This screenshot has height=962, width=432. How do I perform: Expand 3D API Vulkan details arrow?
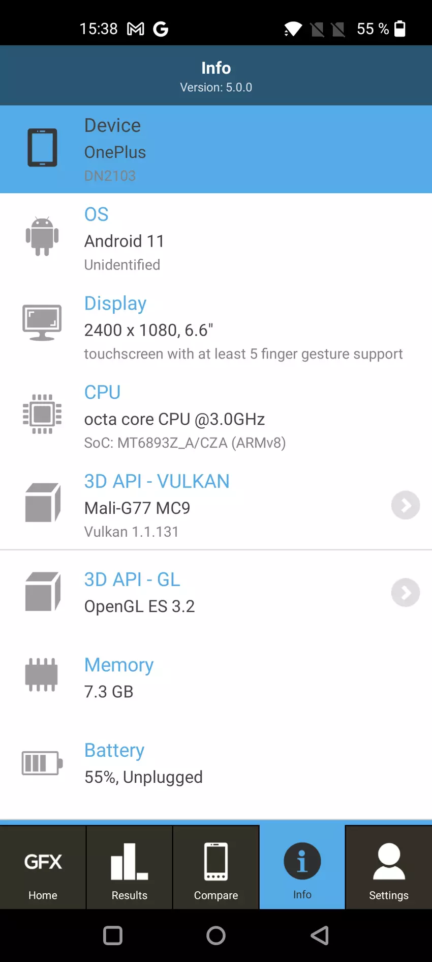coord(405,505)
